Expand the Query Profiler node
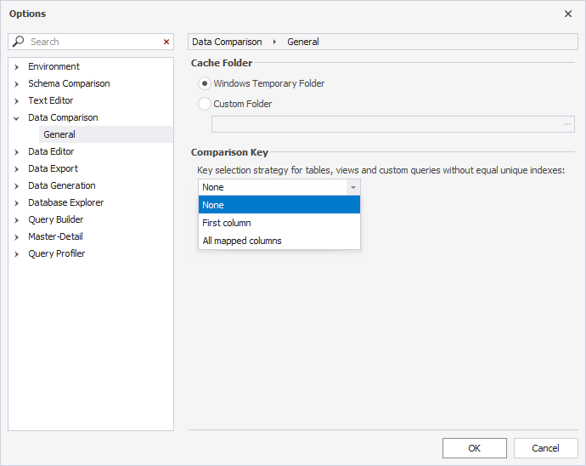Screen dimensions: 586x466 [16, 254]
